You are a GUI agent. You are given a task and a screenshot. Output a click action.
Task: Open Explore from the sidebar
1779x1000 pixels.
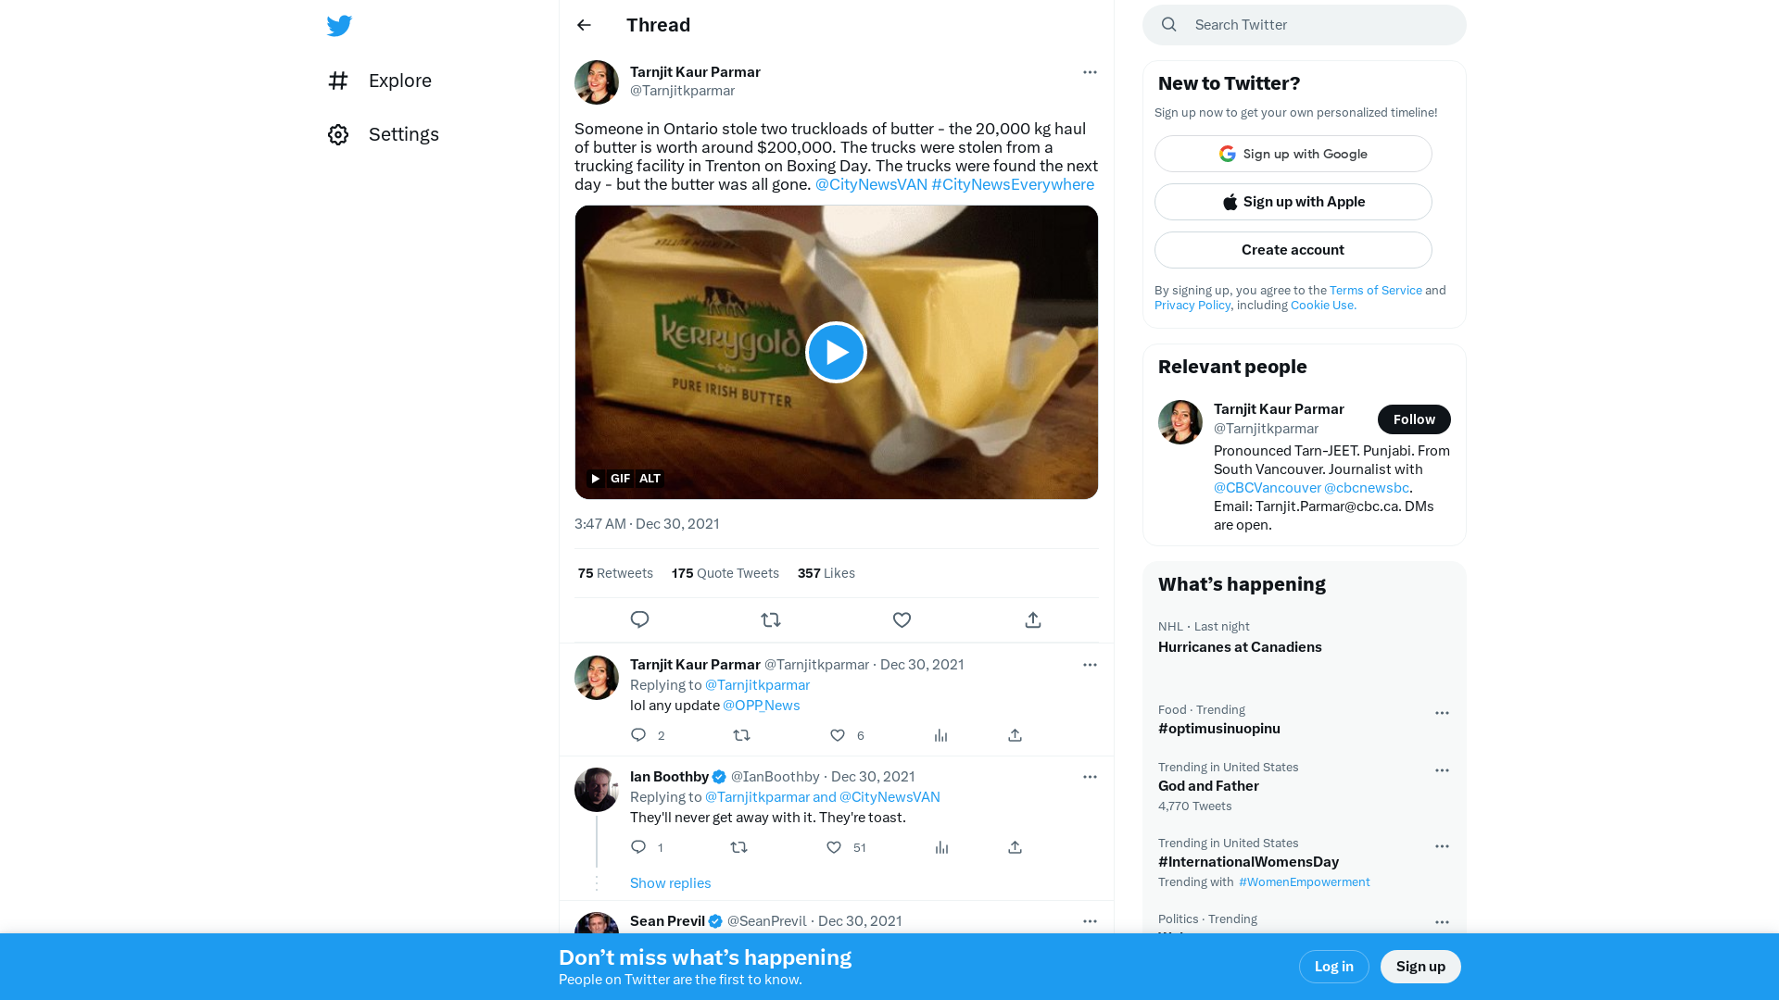[x=380, y=81]
